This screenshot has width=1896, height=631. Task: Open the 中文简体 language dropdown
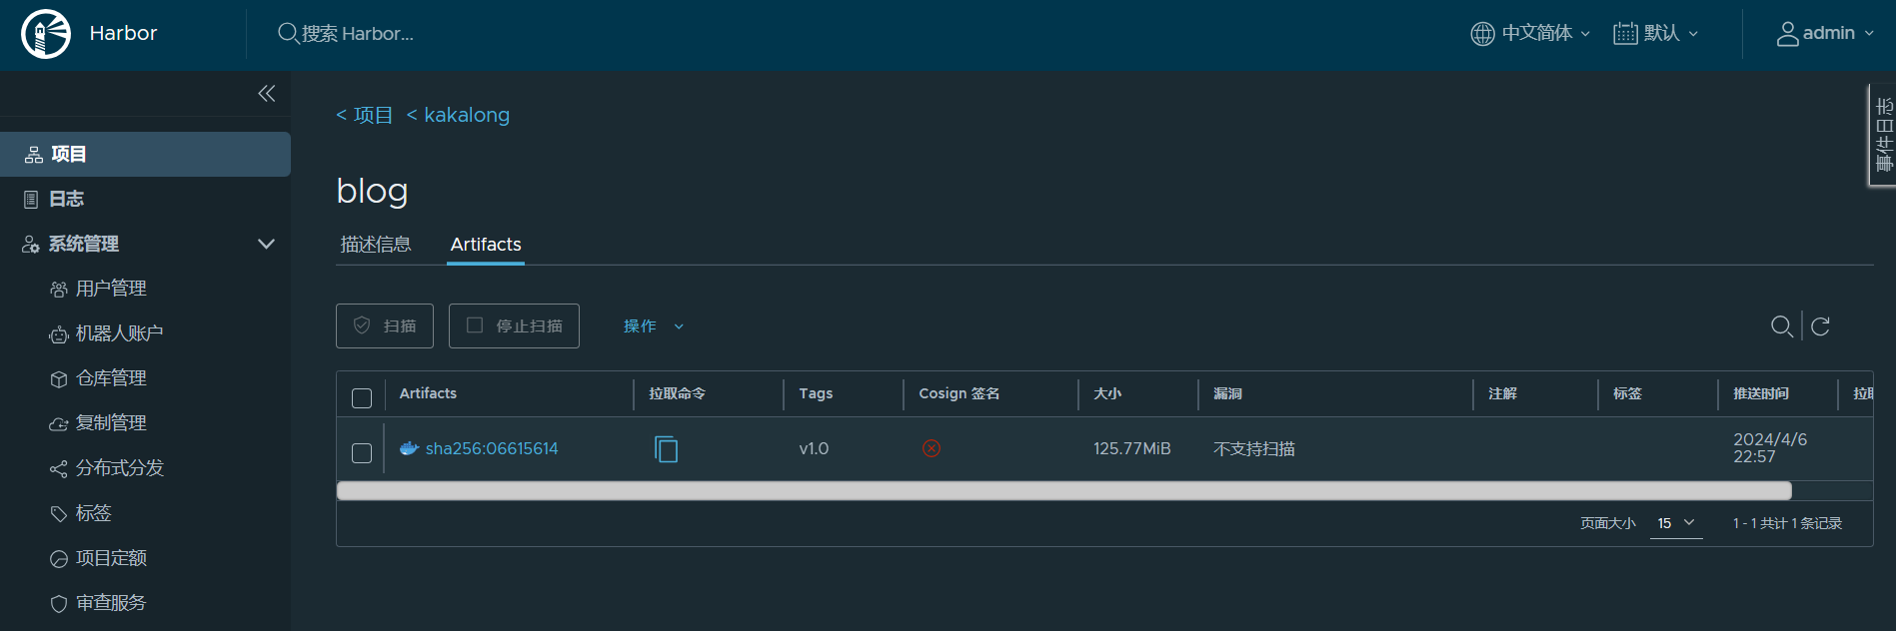pos(1530,33)
